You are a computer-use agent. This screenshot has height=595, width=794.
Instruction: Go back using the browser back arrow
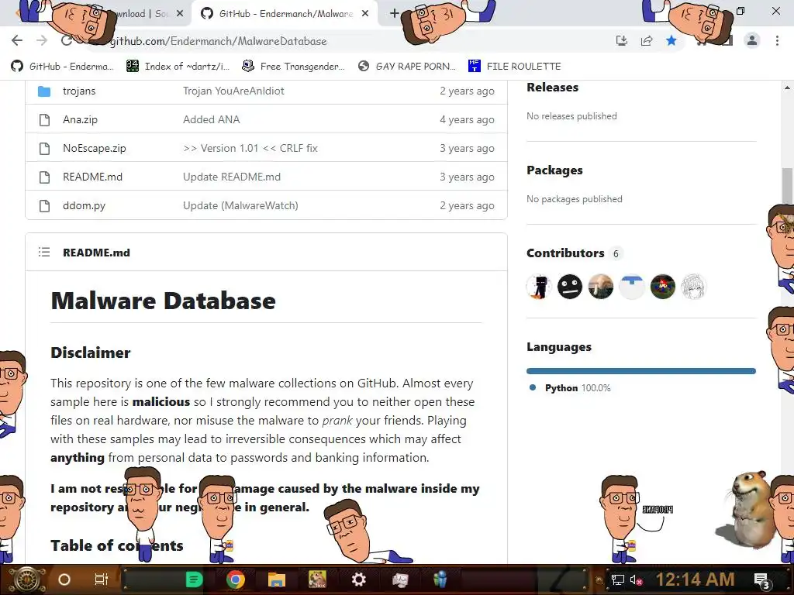click(17, 40)
